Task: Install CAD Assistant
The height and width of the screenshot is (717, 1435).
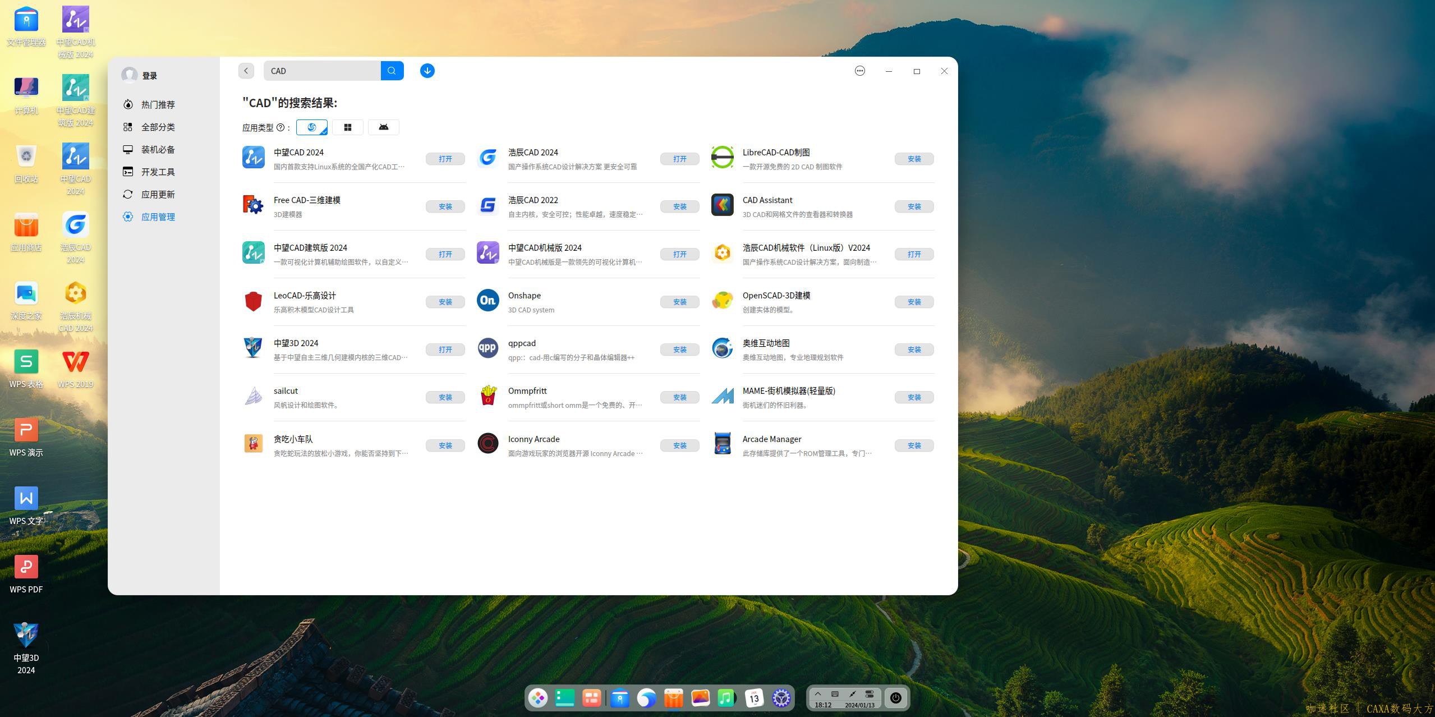Action: [914, 206]
